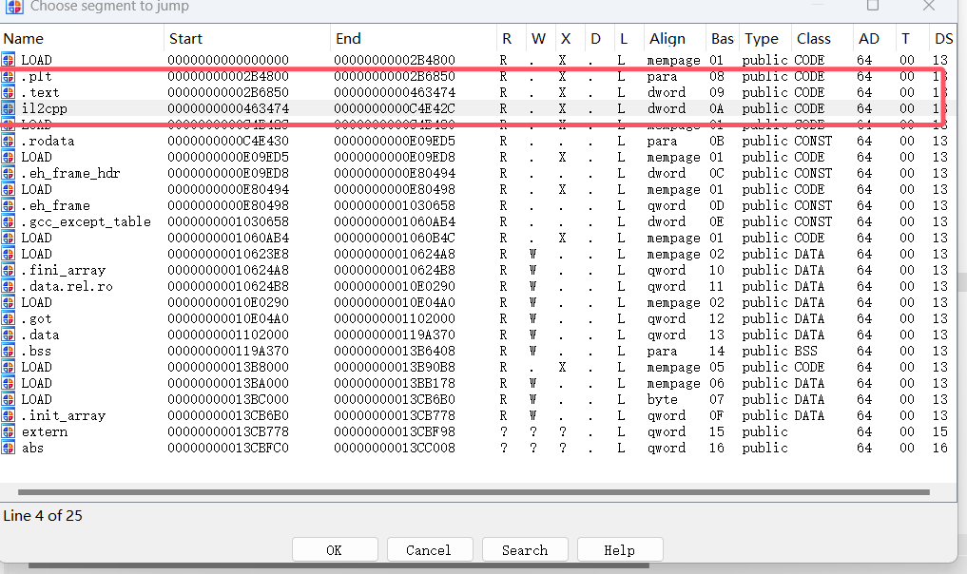Image resolution: width=967 pixels, height=574 pixels.
Task: Select the .rodata segment name
Action: (48, 141)
